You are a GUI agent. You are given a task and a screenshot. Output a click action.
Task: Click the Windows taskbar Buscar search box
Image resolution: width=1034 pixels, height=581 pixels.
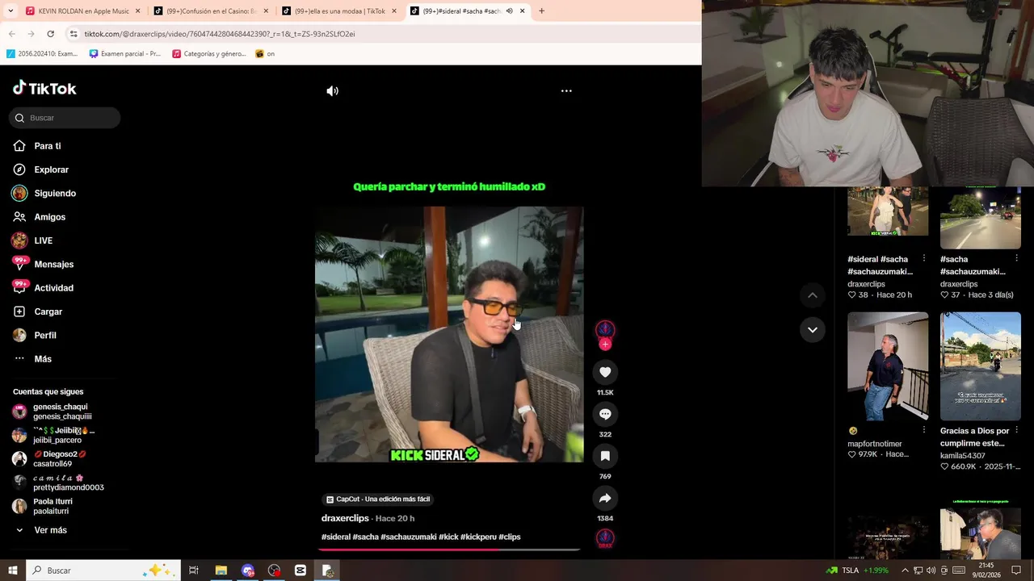103,571
